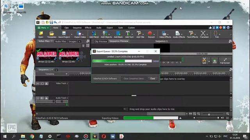
Task: Select the Clip Preview tab
Action: coord(101,42)
